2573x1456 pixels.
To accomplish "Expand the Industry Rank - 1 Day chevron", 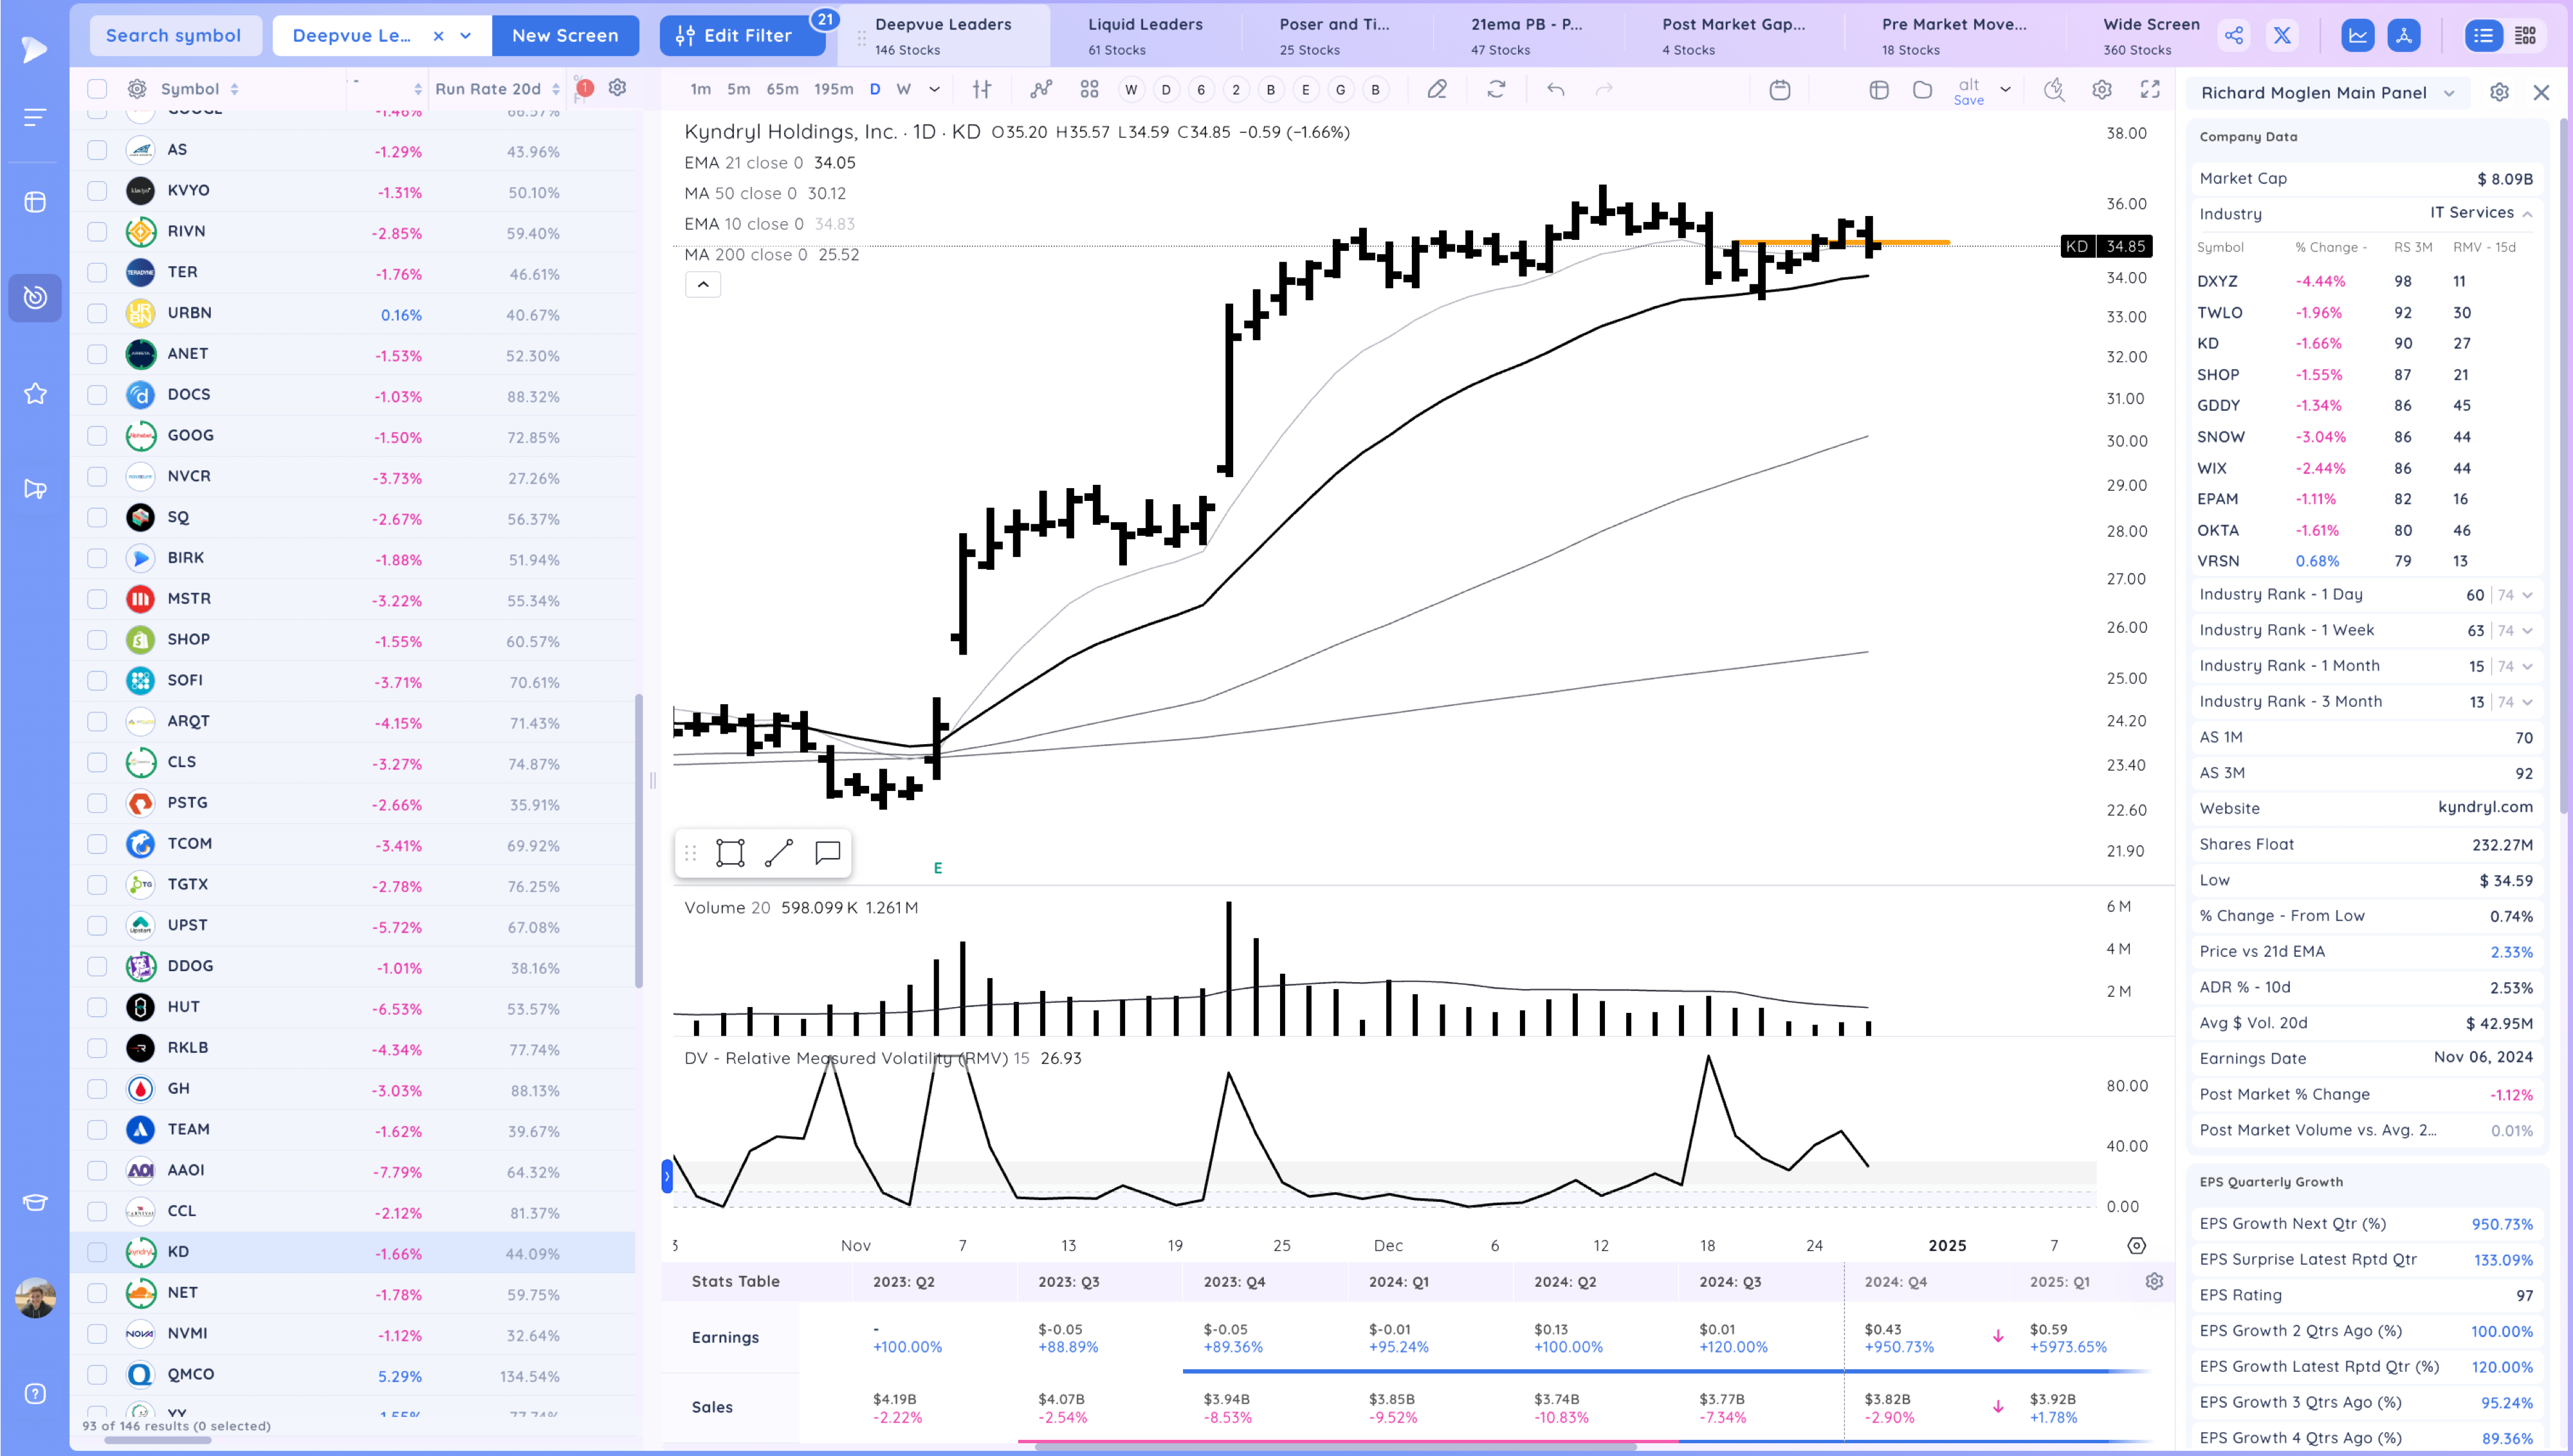I will click(2528, 595).
